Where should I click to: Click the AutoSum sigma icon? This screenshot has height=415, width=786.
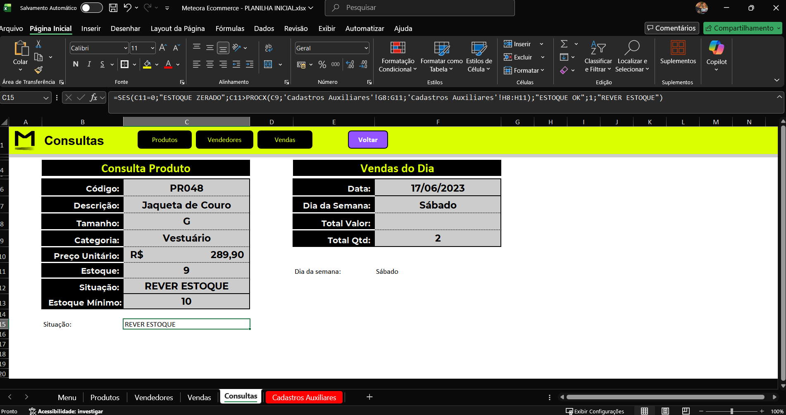click(564, 44)
